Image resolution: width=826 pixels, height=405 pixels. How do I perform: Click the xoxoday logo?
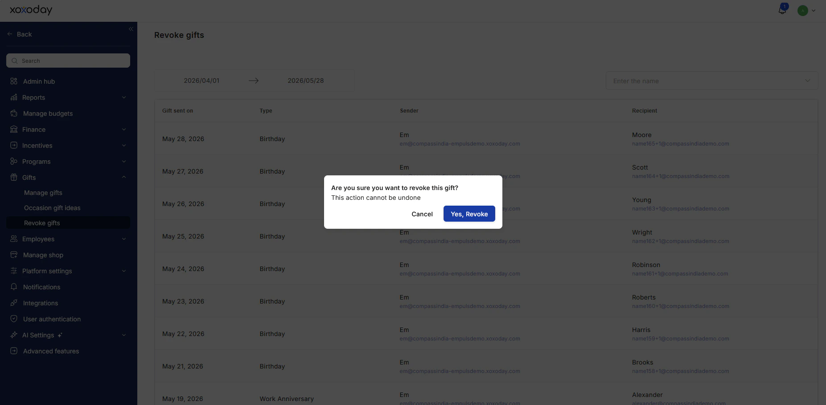click(31, 10)
